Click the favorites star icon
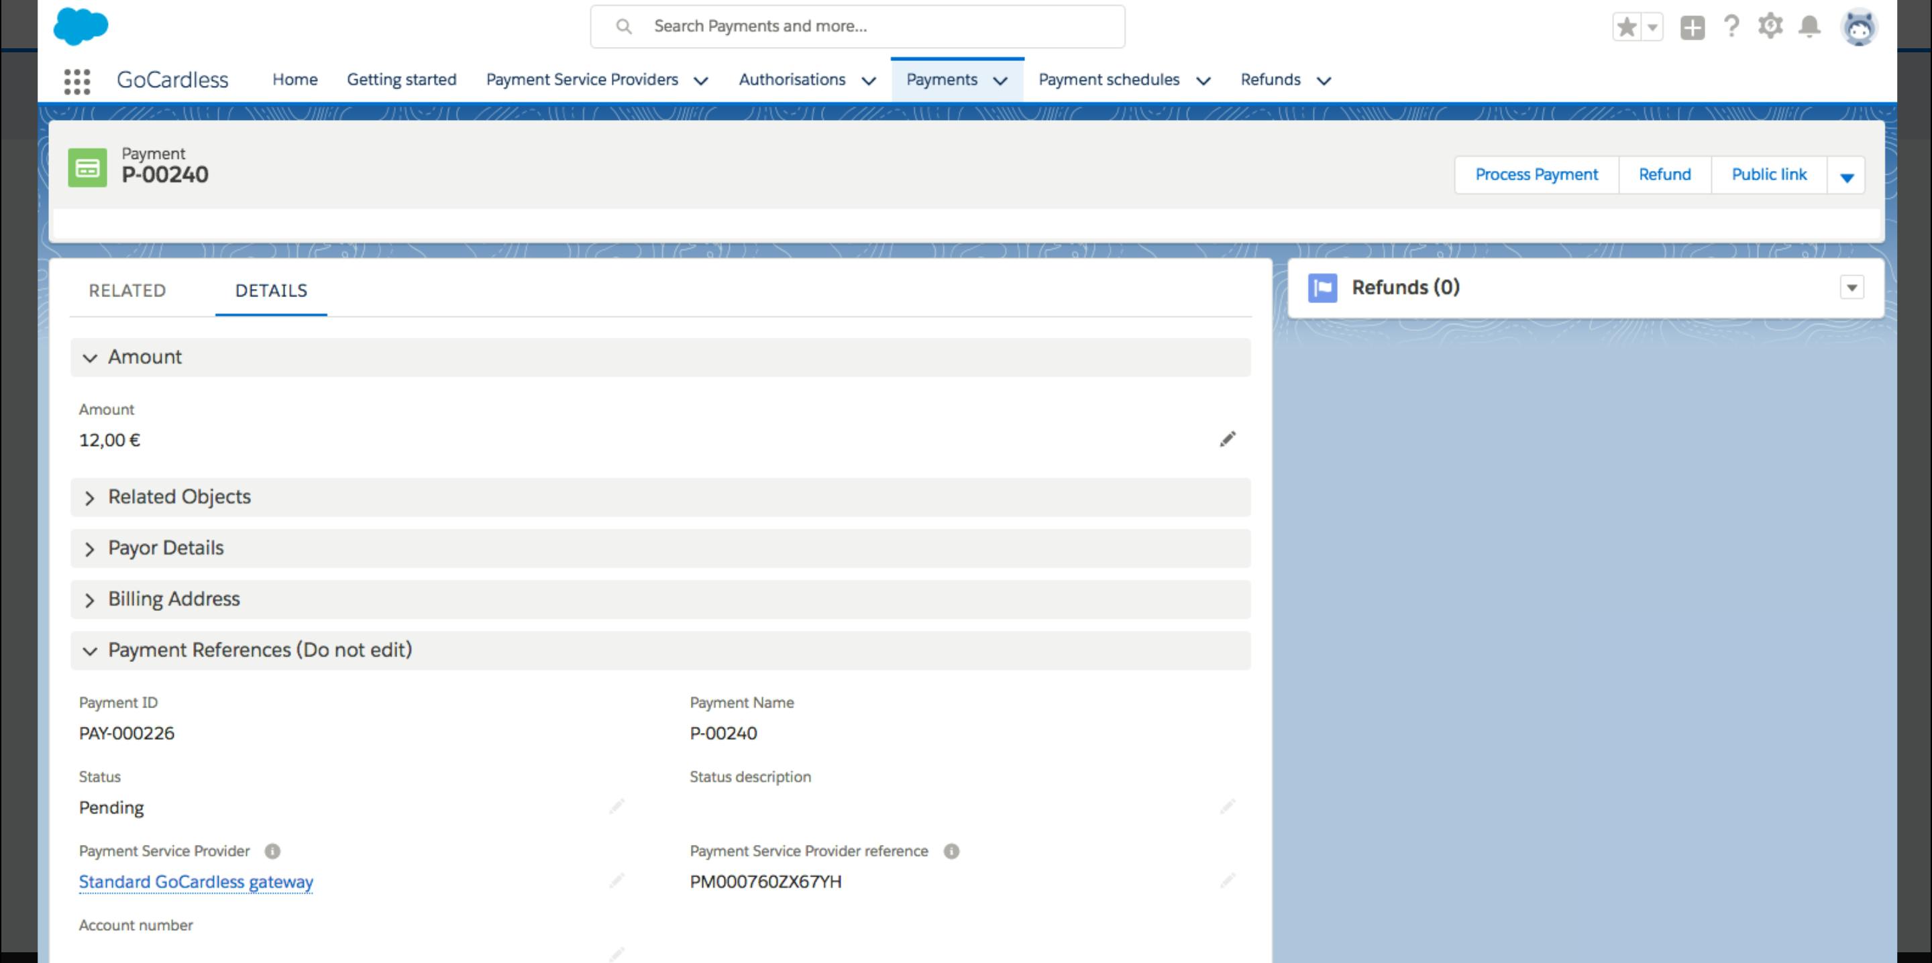 [x=1626, y=27]
